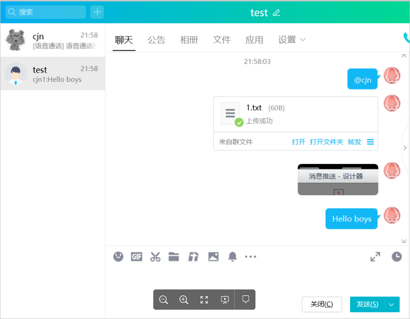Switch to the 文件 tab
410x319 pixels.
(x=222, y=40)
